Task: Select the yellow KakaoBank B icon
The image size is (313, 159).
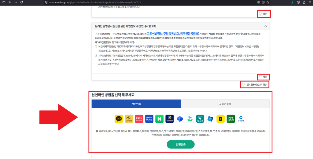Action: click(220, 119)
